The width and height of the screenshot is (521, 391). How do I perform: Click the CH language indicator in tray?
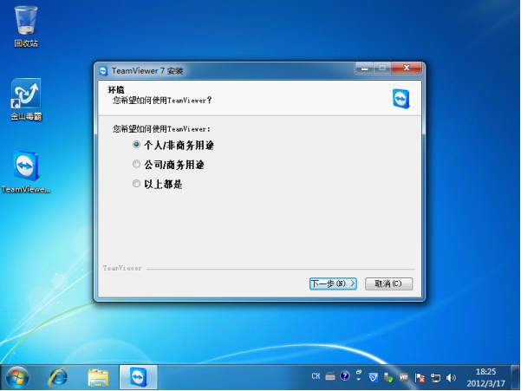(316, 376)
